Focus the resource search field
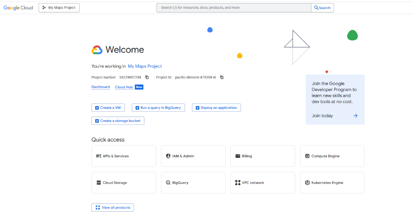Viewport: 412px width, 214px height. tap(233, 8)
